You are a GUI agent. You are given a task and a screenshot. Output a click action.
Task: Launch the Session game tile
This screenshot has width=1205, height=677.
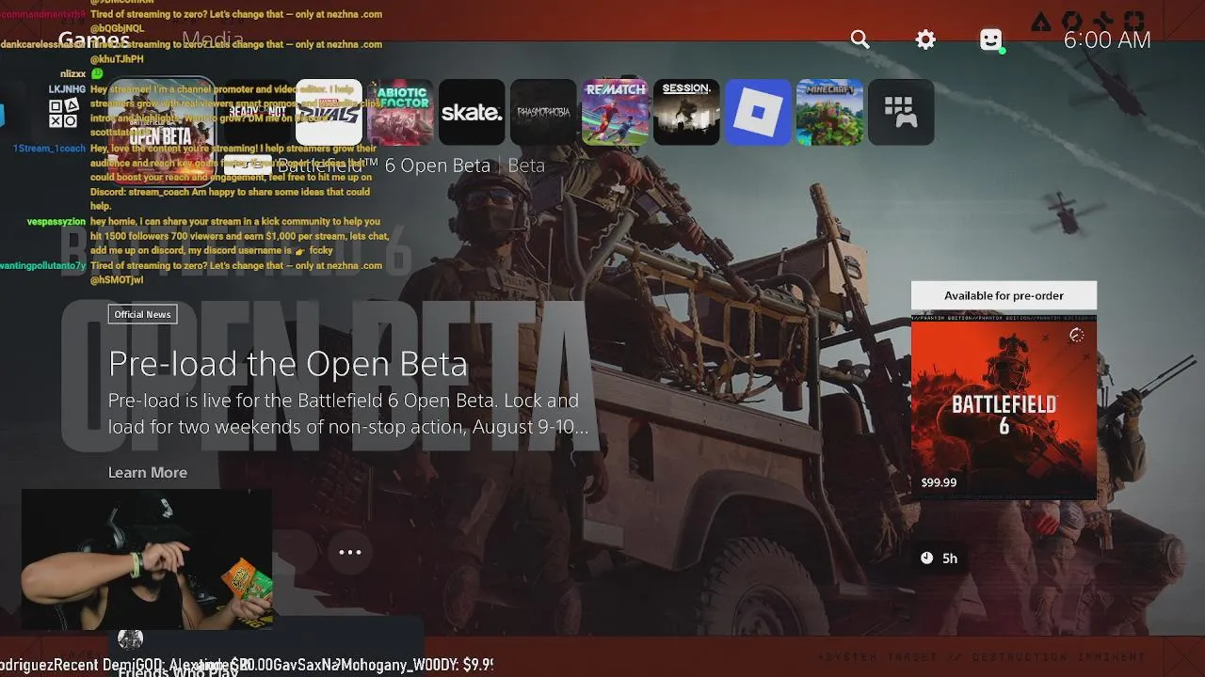(686, 112)
